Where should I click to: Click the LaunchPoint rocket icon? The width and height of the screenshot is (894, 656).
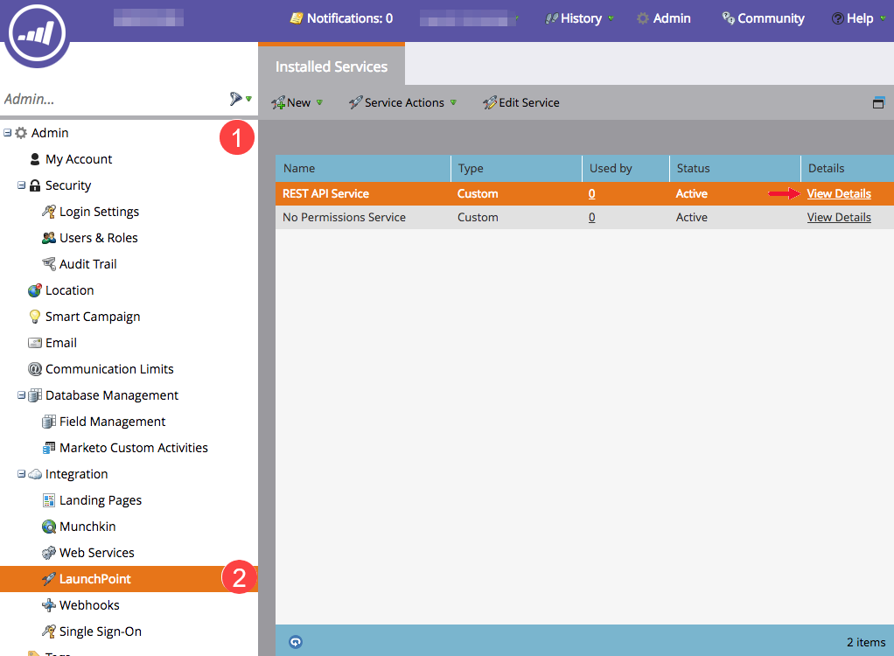coord(49,578)
